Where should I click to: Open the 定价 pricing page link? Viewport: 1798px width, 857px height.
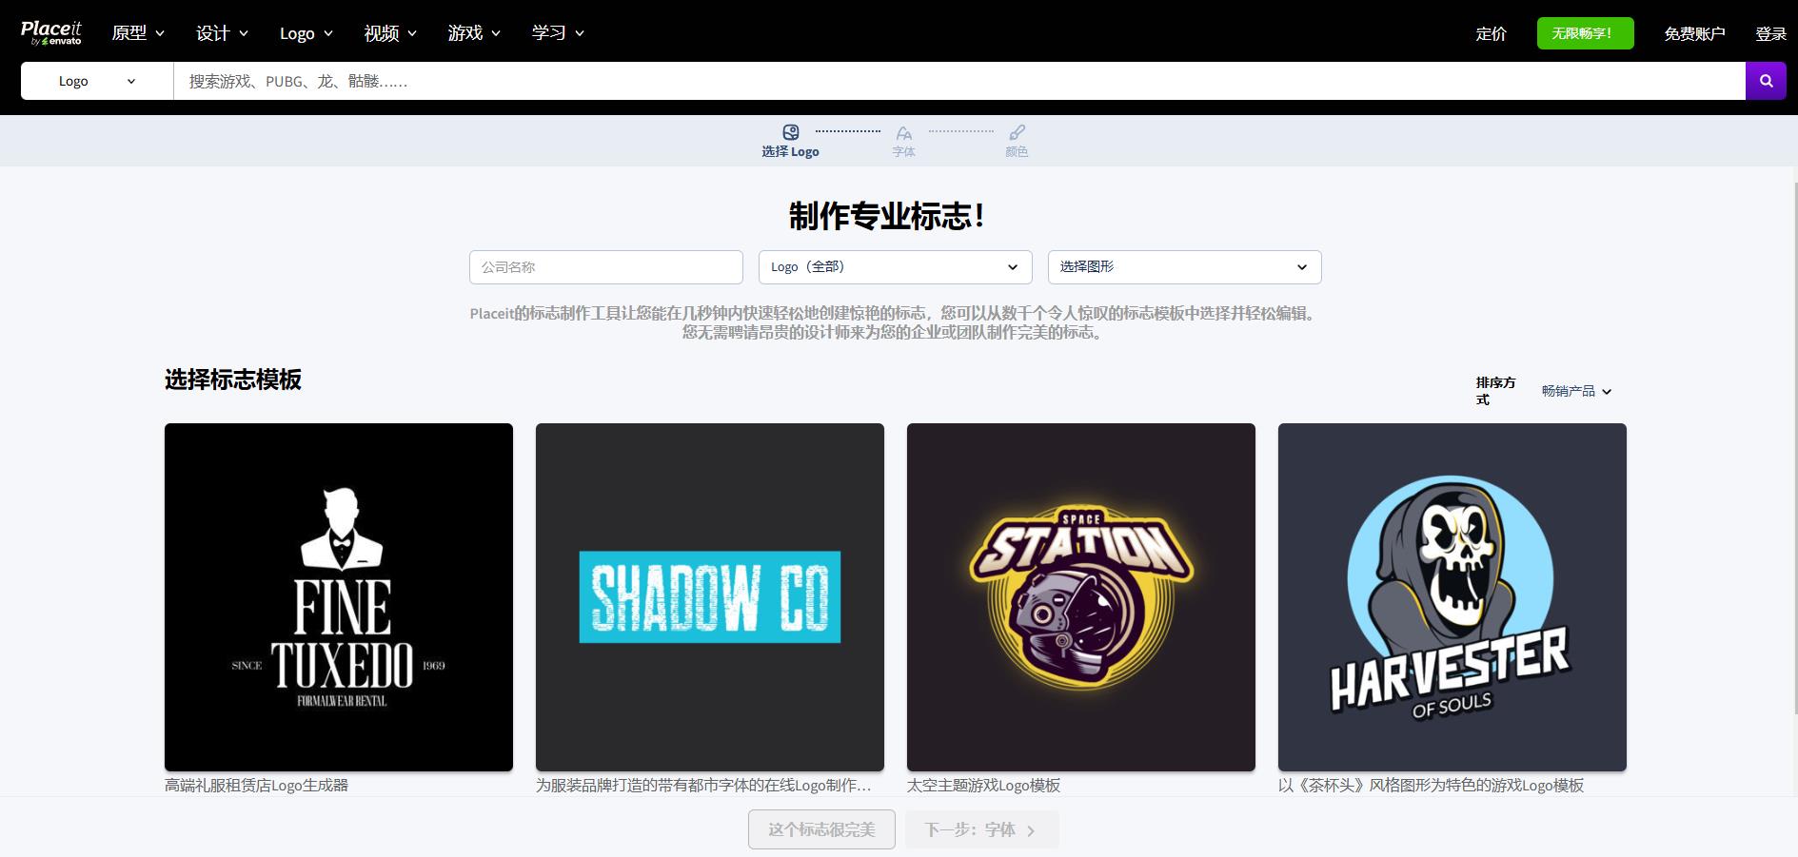point(1491,33)
